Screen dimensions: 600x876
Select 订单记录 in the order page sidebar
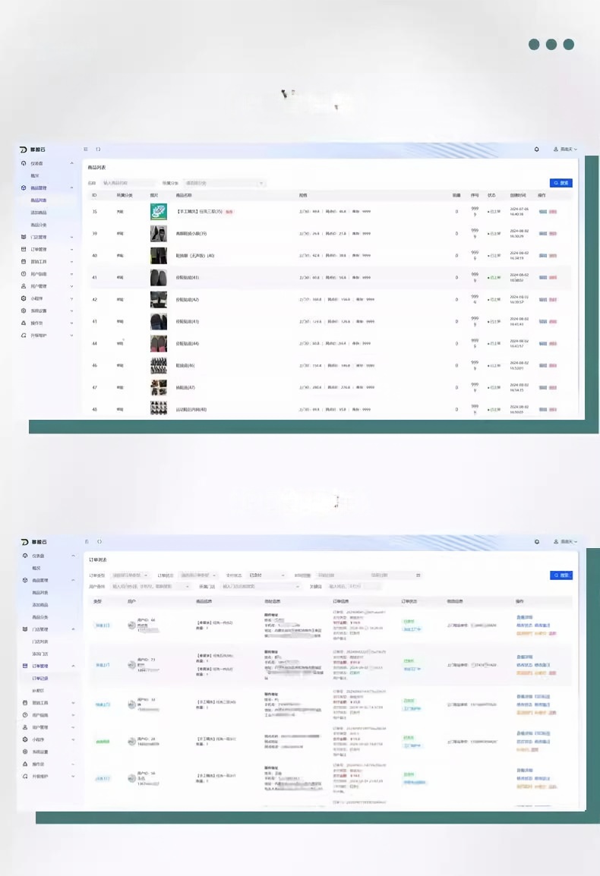(39, 678)
